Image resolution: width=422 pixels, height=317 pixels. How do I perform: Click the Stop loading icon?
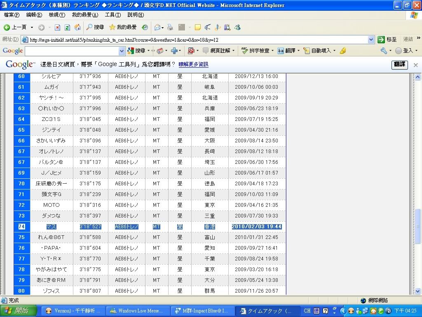(57, 27)
